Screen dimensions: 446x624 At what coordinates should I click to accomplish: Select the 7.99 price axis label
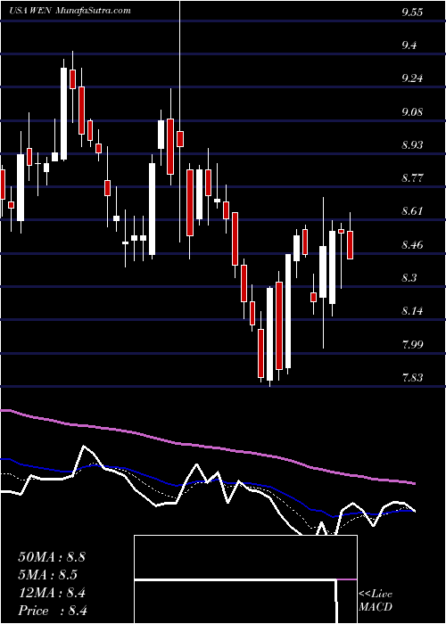412,343
